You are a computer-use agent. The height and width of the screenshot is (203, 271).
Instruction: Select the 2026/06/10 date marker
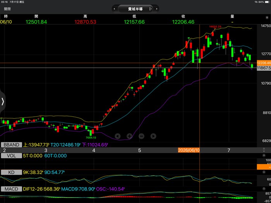click(x=189, y=150)
